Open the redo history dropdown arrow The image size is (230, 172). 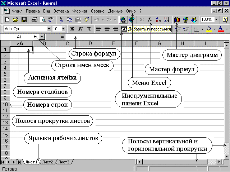(115, 20)
